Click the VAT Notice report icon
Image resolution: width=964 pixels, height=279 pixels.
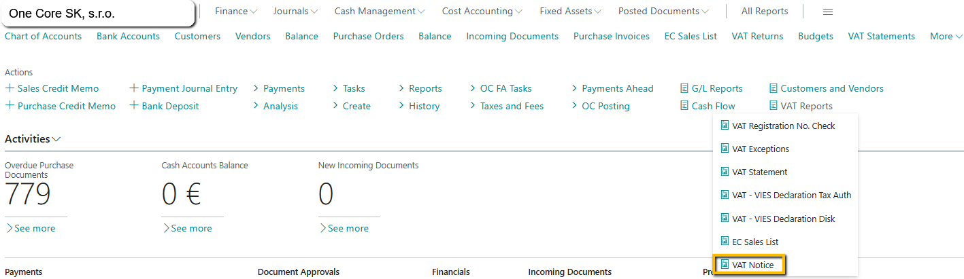tap(725, 264)
